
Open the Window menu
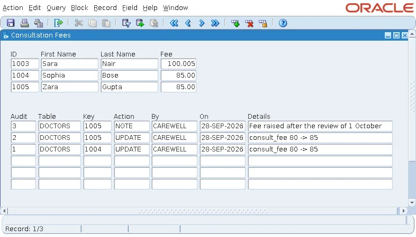(176, 8)
